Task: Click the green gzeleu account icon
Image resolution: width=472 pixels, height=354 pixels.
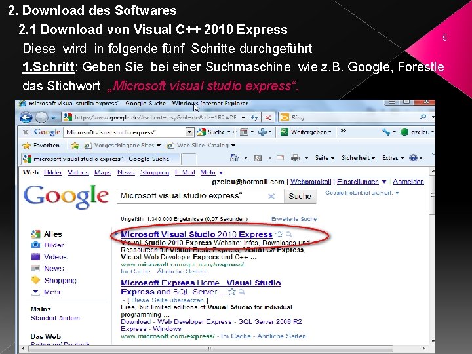Action: point(404,132)
